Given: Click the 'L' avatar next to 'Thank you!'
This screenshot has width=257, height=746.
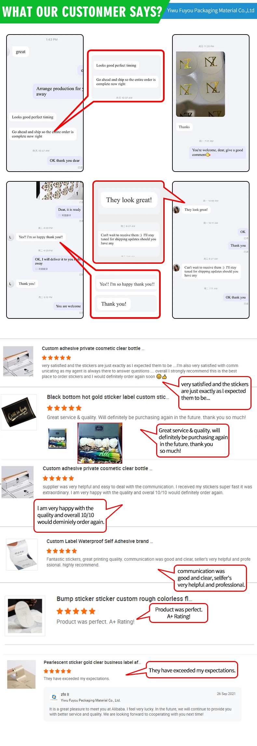Looking at the screenshot, I should 10,284.
